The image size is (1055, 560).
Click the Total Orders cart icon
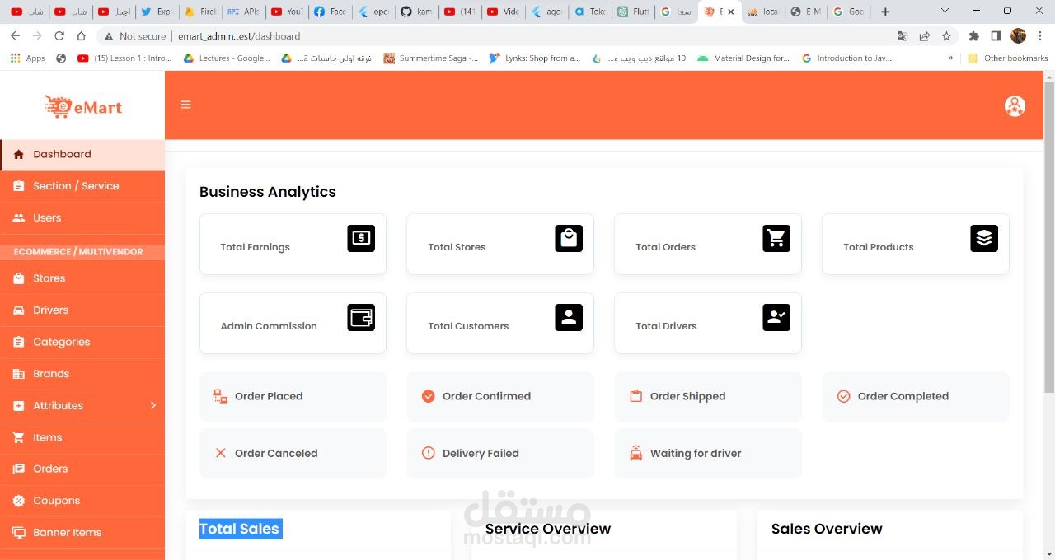[776, 238]
